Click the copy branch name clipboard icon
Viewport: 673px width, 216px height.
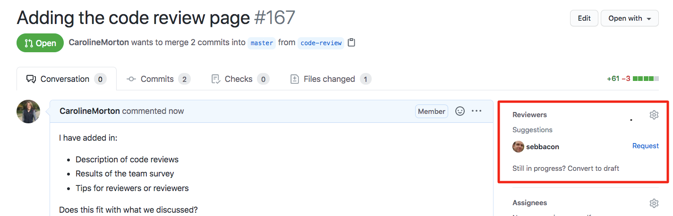[351, 43]
